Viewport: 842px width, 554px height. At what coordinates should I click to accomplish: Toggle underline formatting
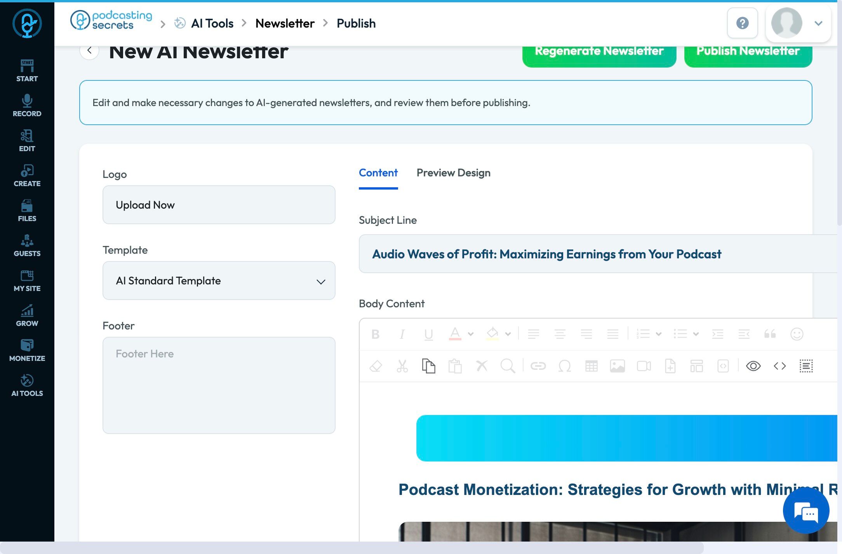tap(428, 334)
